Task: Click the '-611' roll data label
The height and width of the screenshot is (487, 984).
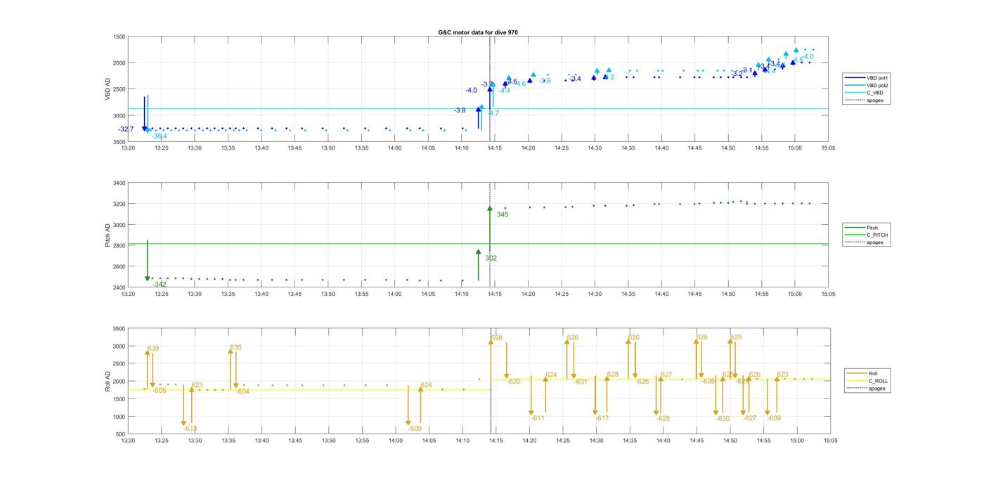Action: click(x=538, y=418)
